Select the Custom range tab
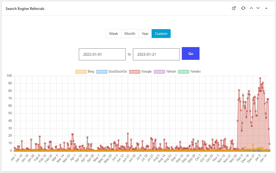The width and height of the screenshot is (276, 173). (x=161, y=34)
